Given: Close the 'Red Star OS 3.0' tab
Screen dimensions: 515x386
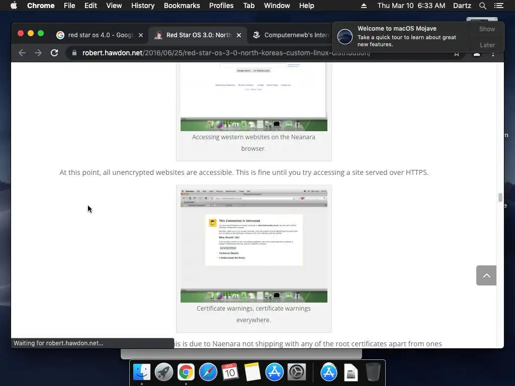Looking at the screenshot, I should click(239, 35).
